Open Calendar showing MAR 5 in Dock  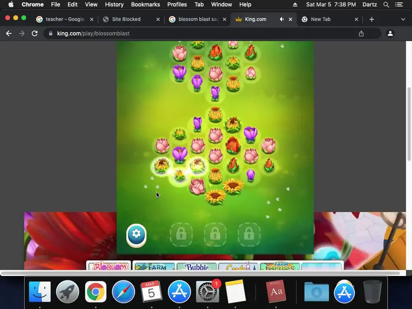(x=151, y=292)
